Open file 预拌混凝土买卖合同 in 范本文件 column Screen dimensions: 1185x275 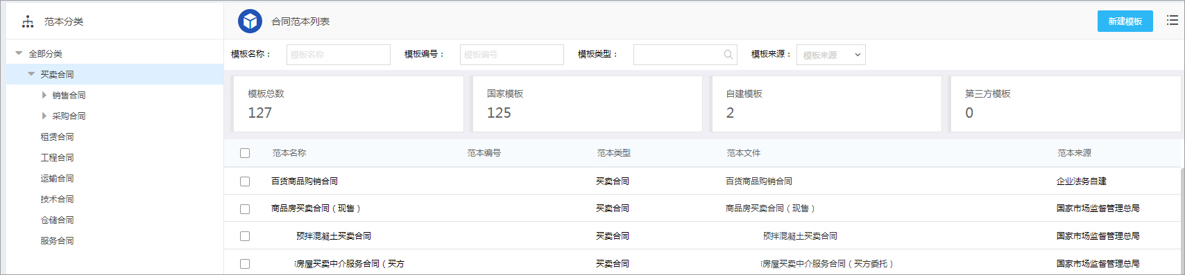pyautogui.click(x=801, y=236)
